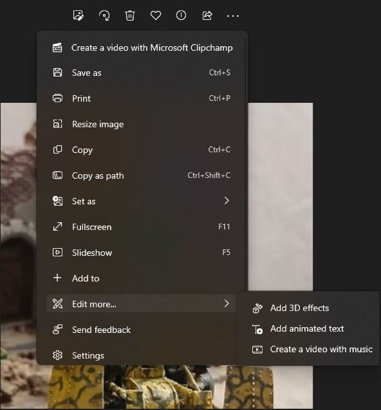Delete the photo using the trash icon
Viewport: 381px width, 410px height.
pyautogui.click(x=129, y=15)
